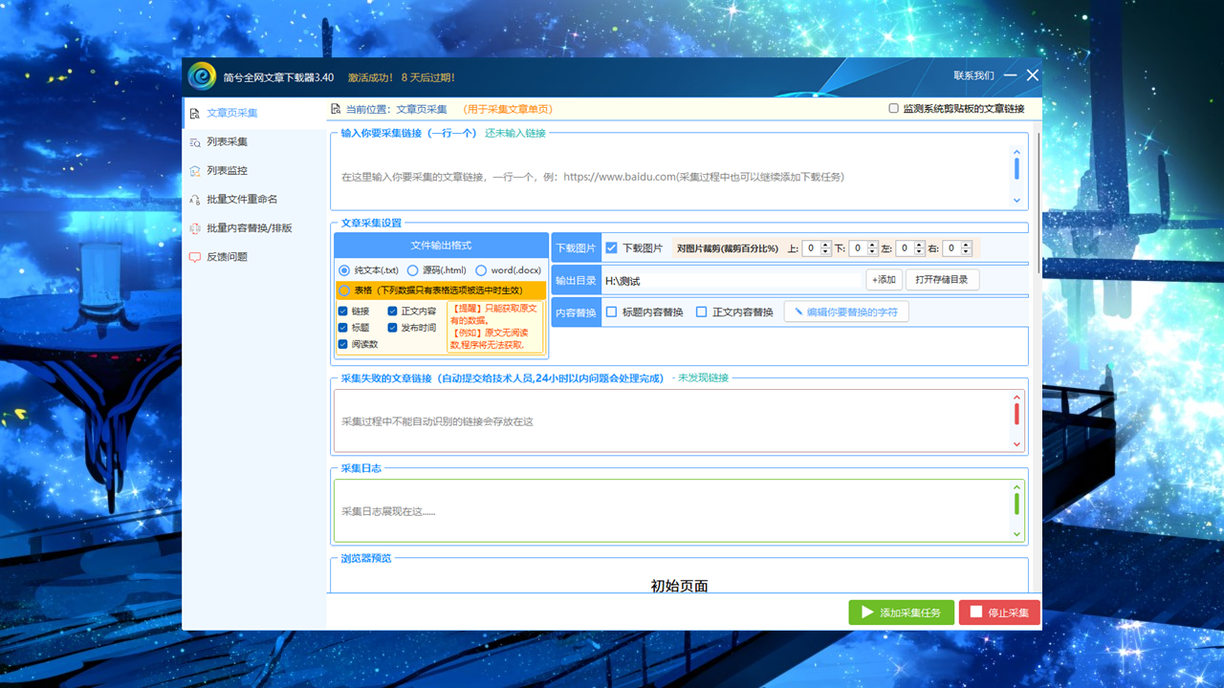Decrease the 下 crop percentage value
Image resolution: width=1224 pixels, height=688 pixels.
click(873, 251)
